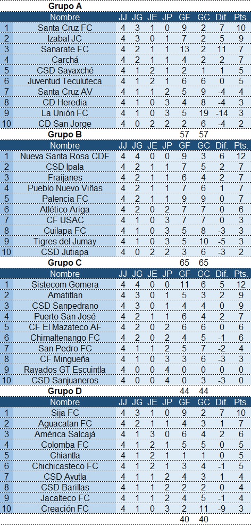The image size is (251, 525).
Task: Select the Nombre header in Grupo B
Action: point(65,146)
